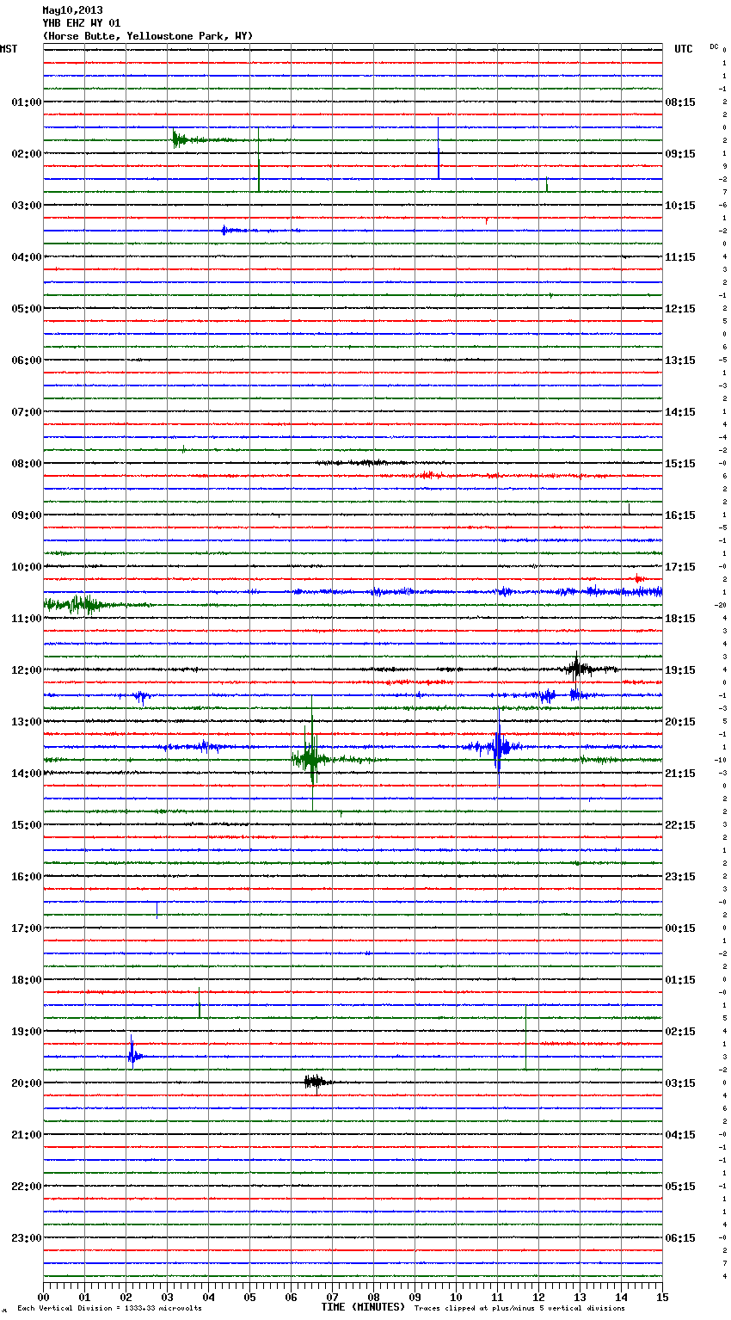Click the 12:15 UTC time label
The width and height of the screenshot is (731, 1320).
click(680, 309)
